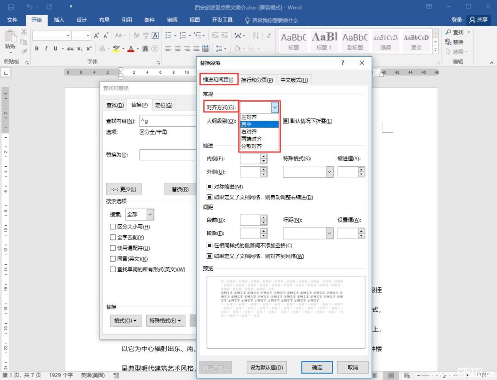Click the 替换 button in Find and Replace
This screenshot has width=497, height=380.
coord(180,189)
